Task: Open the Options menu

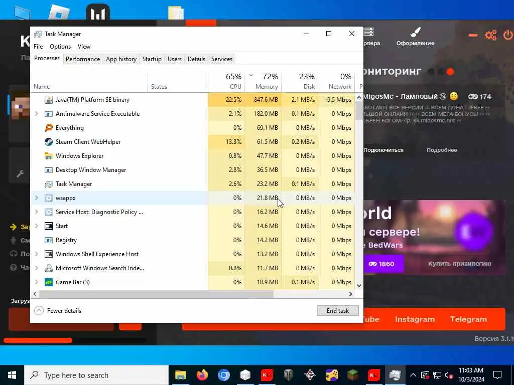Action: [60, 47]
